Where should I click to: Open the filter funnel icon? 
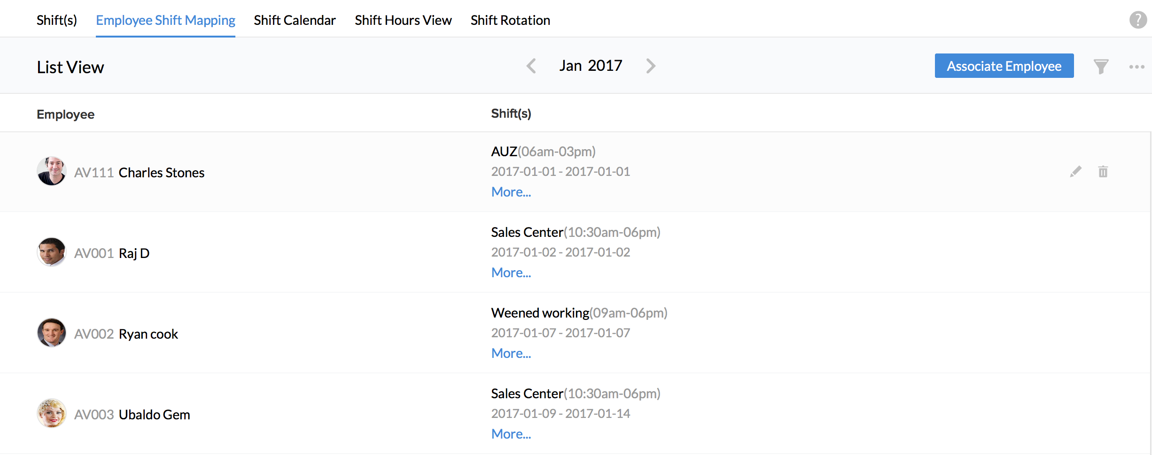(x=1101, y=67)
